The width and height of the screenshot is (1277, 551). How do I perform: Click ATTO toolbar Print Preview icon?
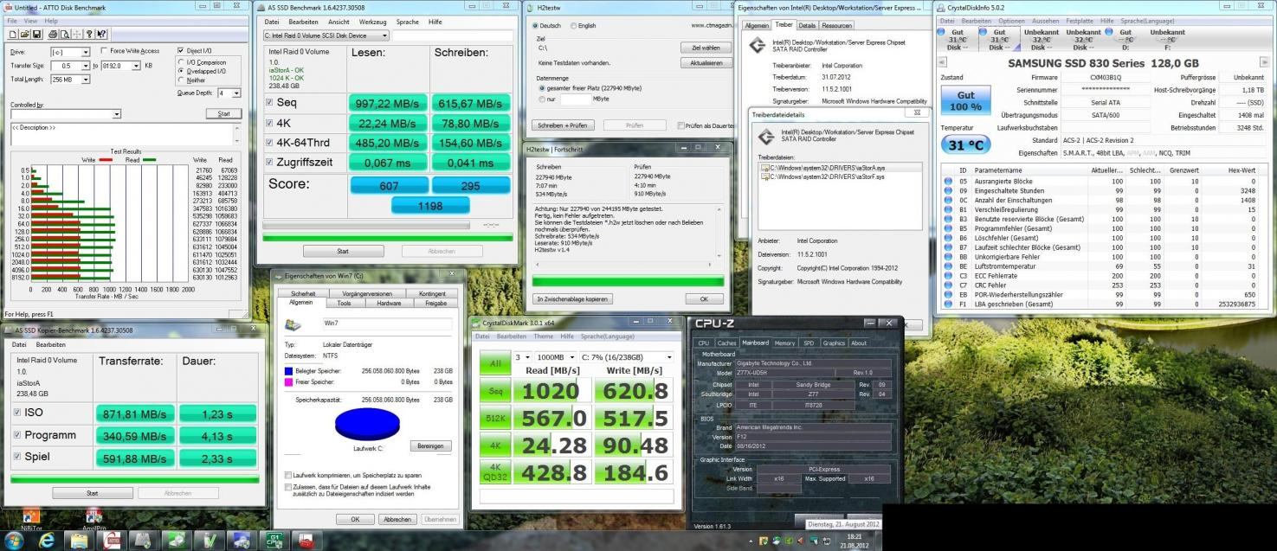pos(65,34)
